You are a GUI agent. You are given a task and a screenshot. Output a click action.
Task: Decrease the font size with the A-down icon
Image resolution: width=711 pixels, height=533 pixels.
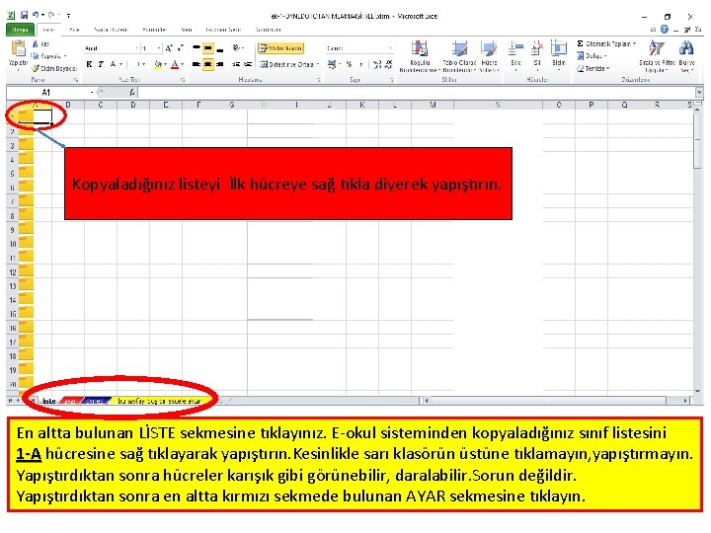[181, 47]
